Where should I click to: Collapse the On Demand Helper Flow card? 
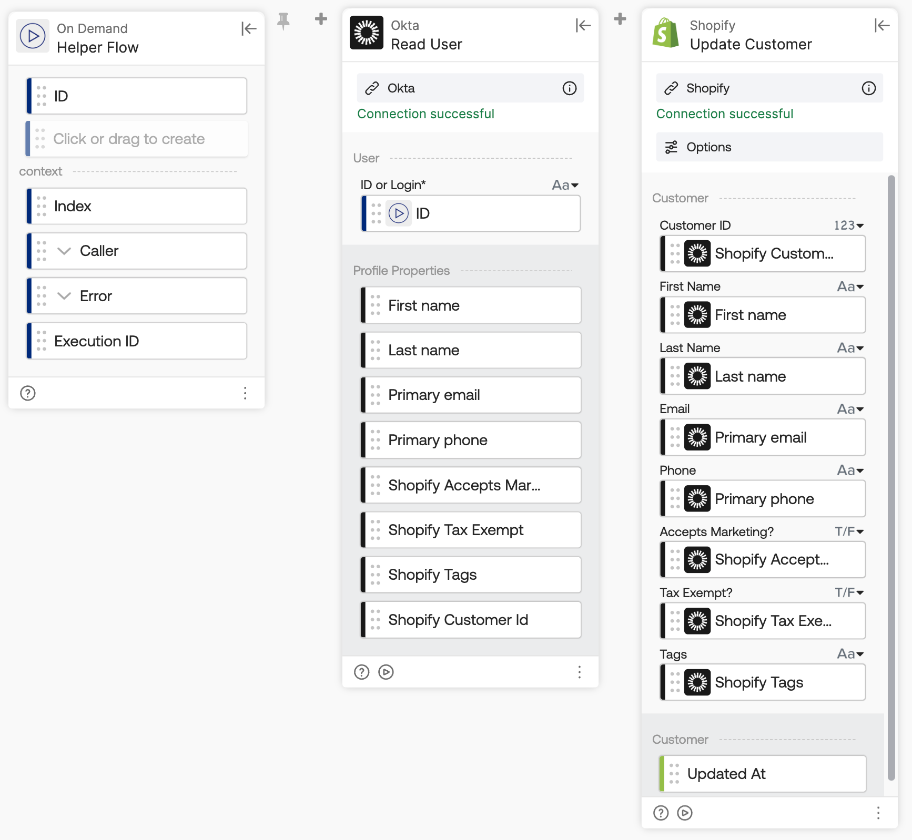click(x=248, y=28)
